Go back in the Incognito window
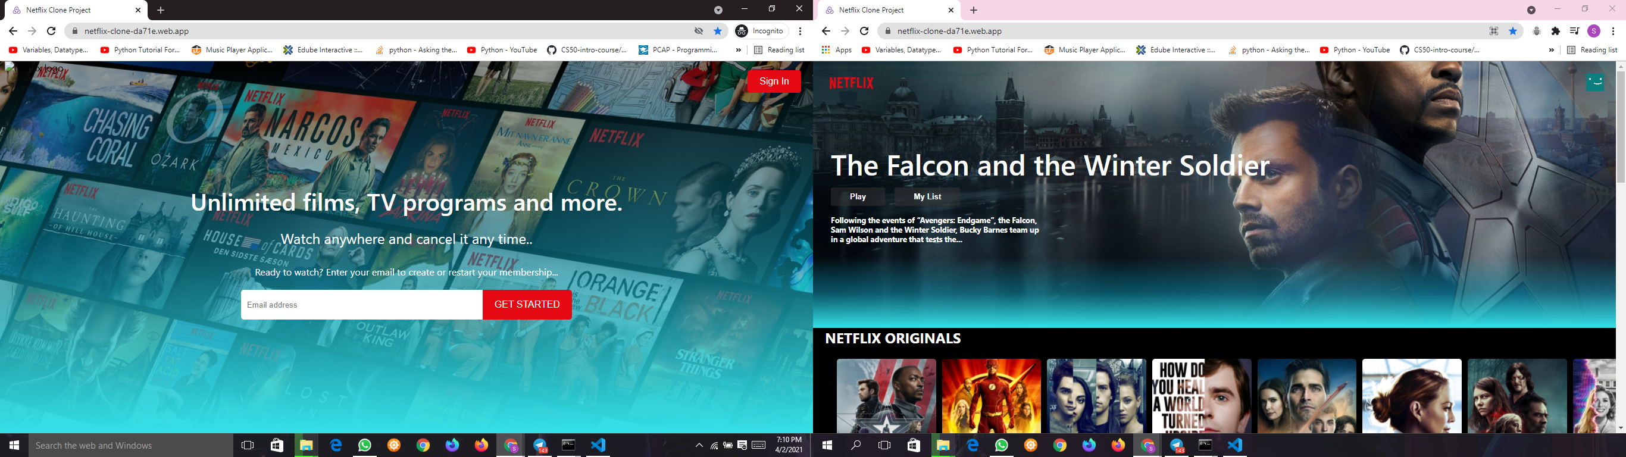This screenshot has width=1626, height=457. tap(12, 31)
